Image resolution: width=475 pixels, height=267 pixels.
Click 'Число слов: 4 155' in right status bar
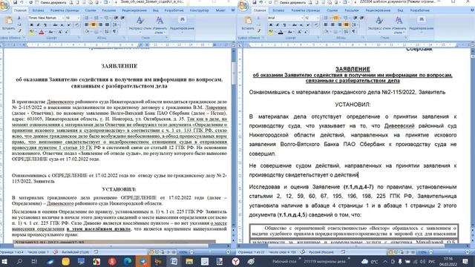point(282,252)
